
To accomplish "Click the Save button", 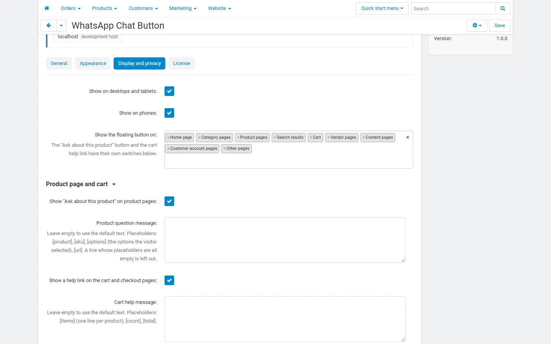I will [500, 26].
